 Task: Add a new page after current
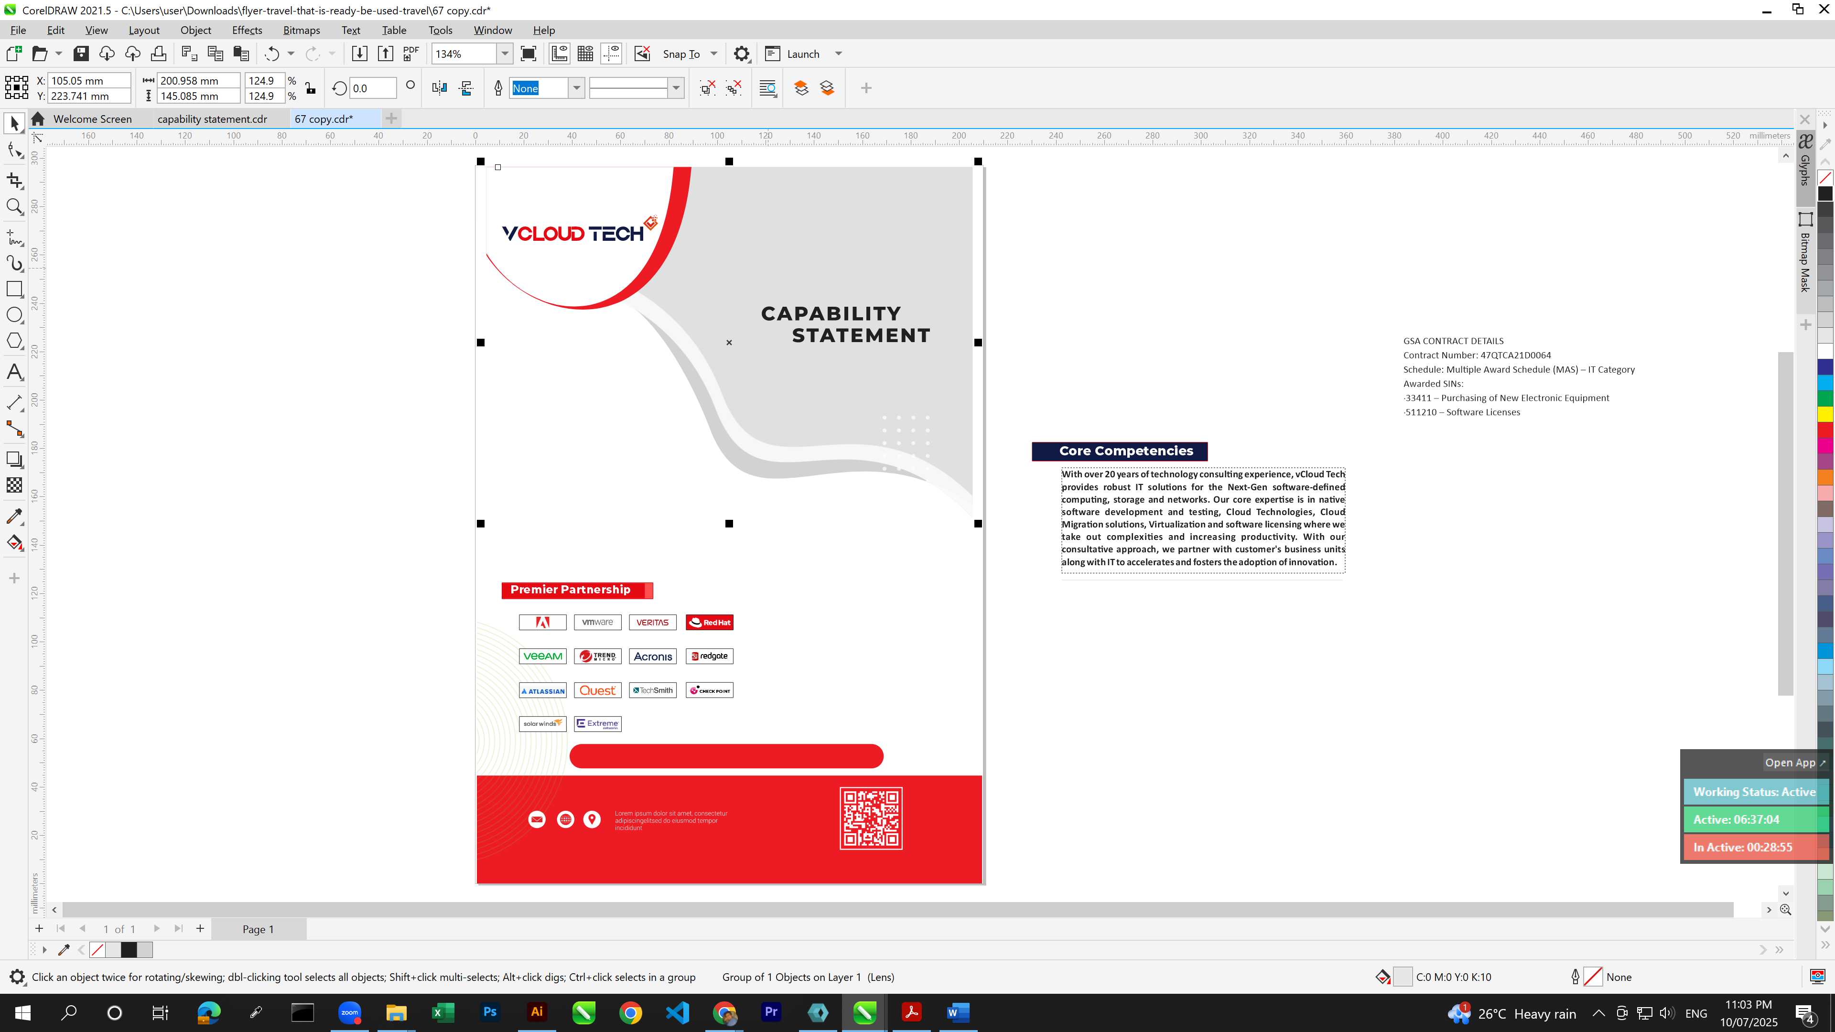click(200, 928)
